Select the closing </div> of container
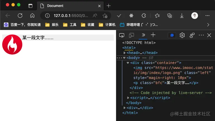Screen dimensions: 215x121 click(x=136, y=88)
